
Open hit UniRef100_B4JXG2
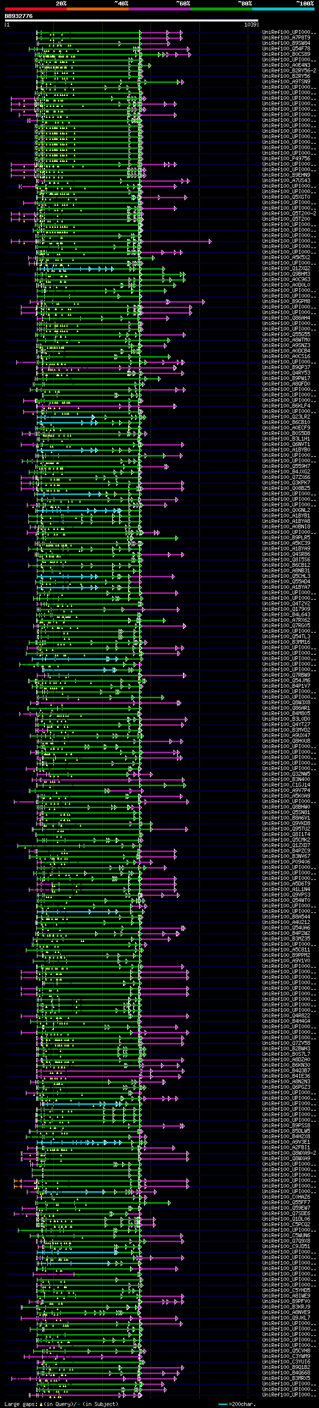[x=286, y=471]
